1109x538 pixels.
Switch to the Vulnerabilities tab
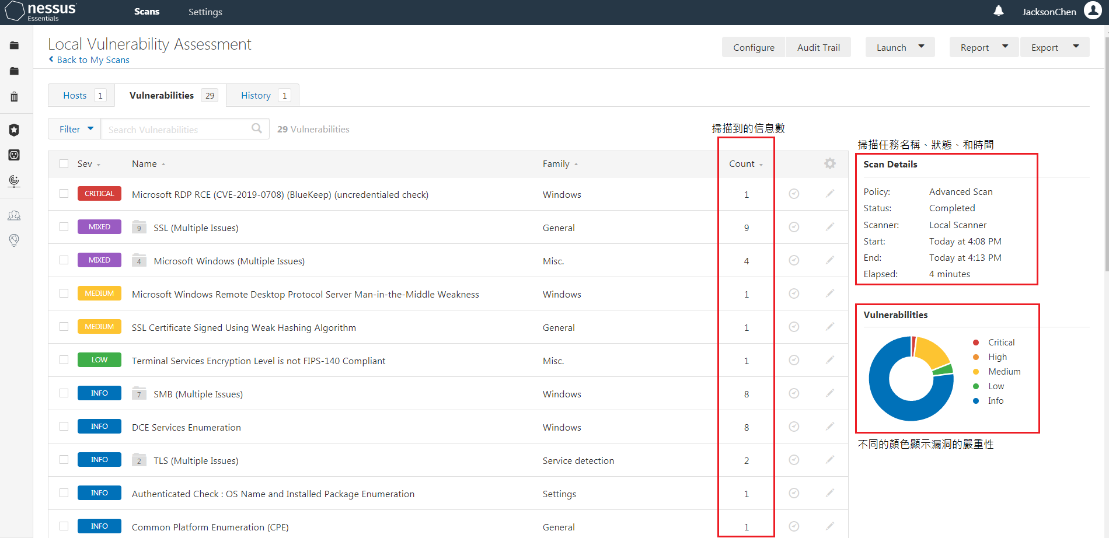tap(170, 95)
